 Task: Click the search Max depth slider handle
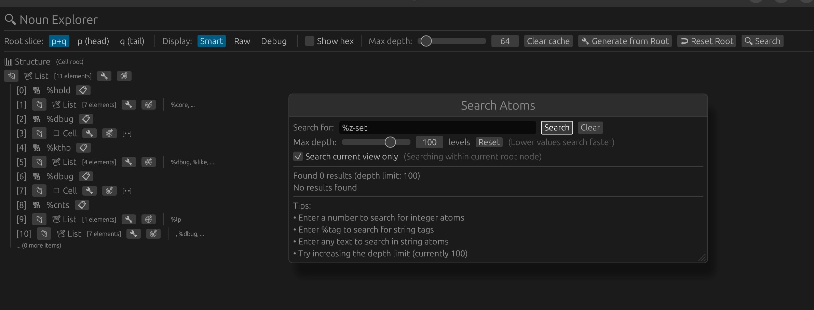click(x=390, y=142)
